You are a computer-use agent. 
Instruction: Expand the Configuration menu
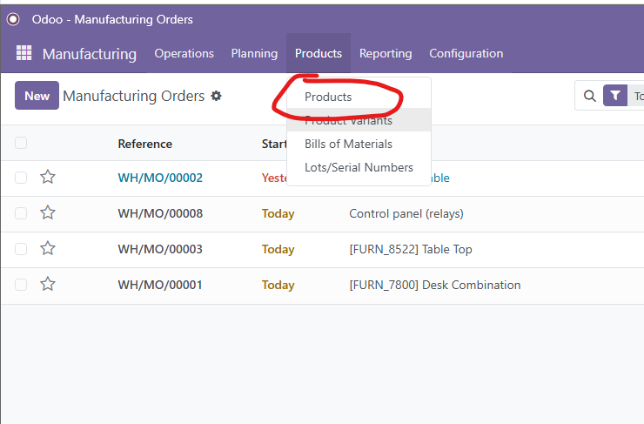pos(466,53)
